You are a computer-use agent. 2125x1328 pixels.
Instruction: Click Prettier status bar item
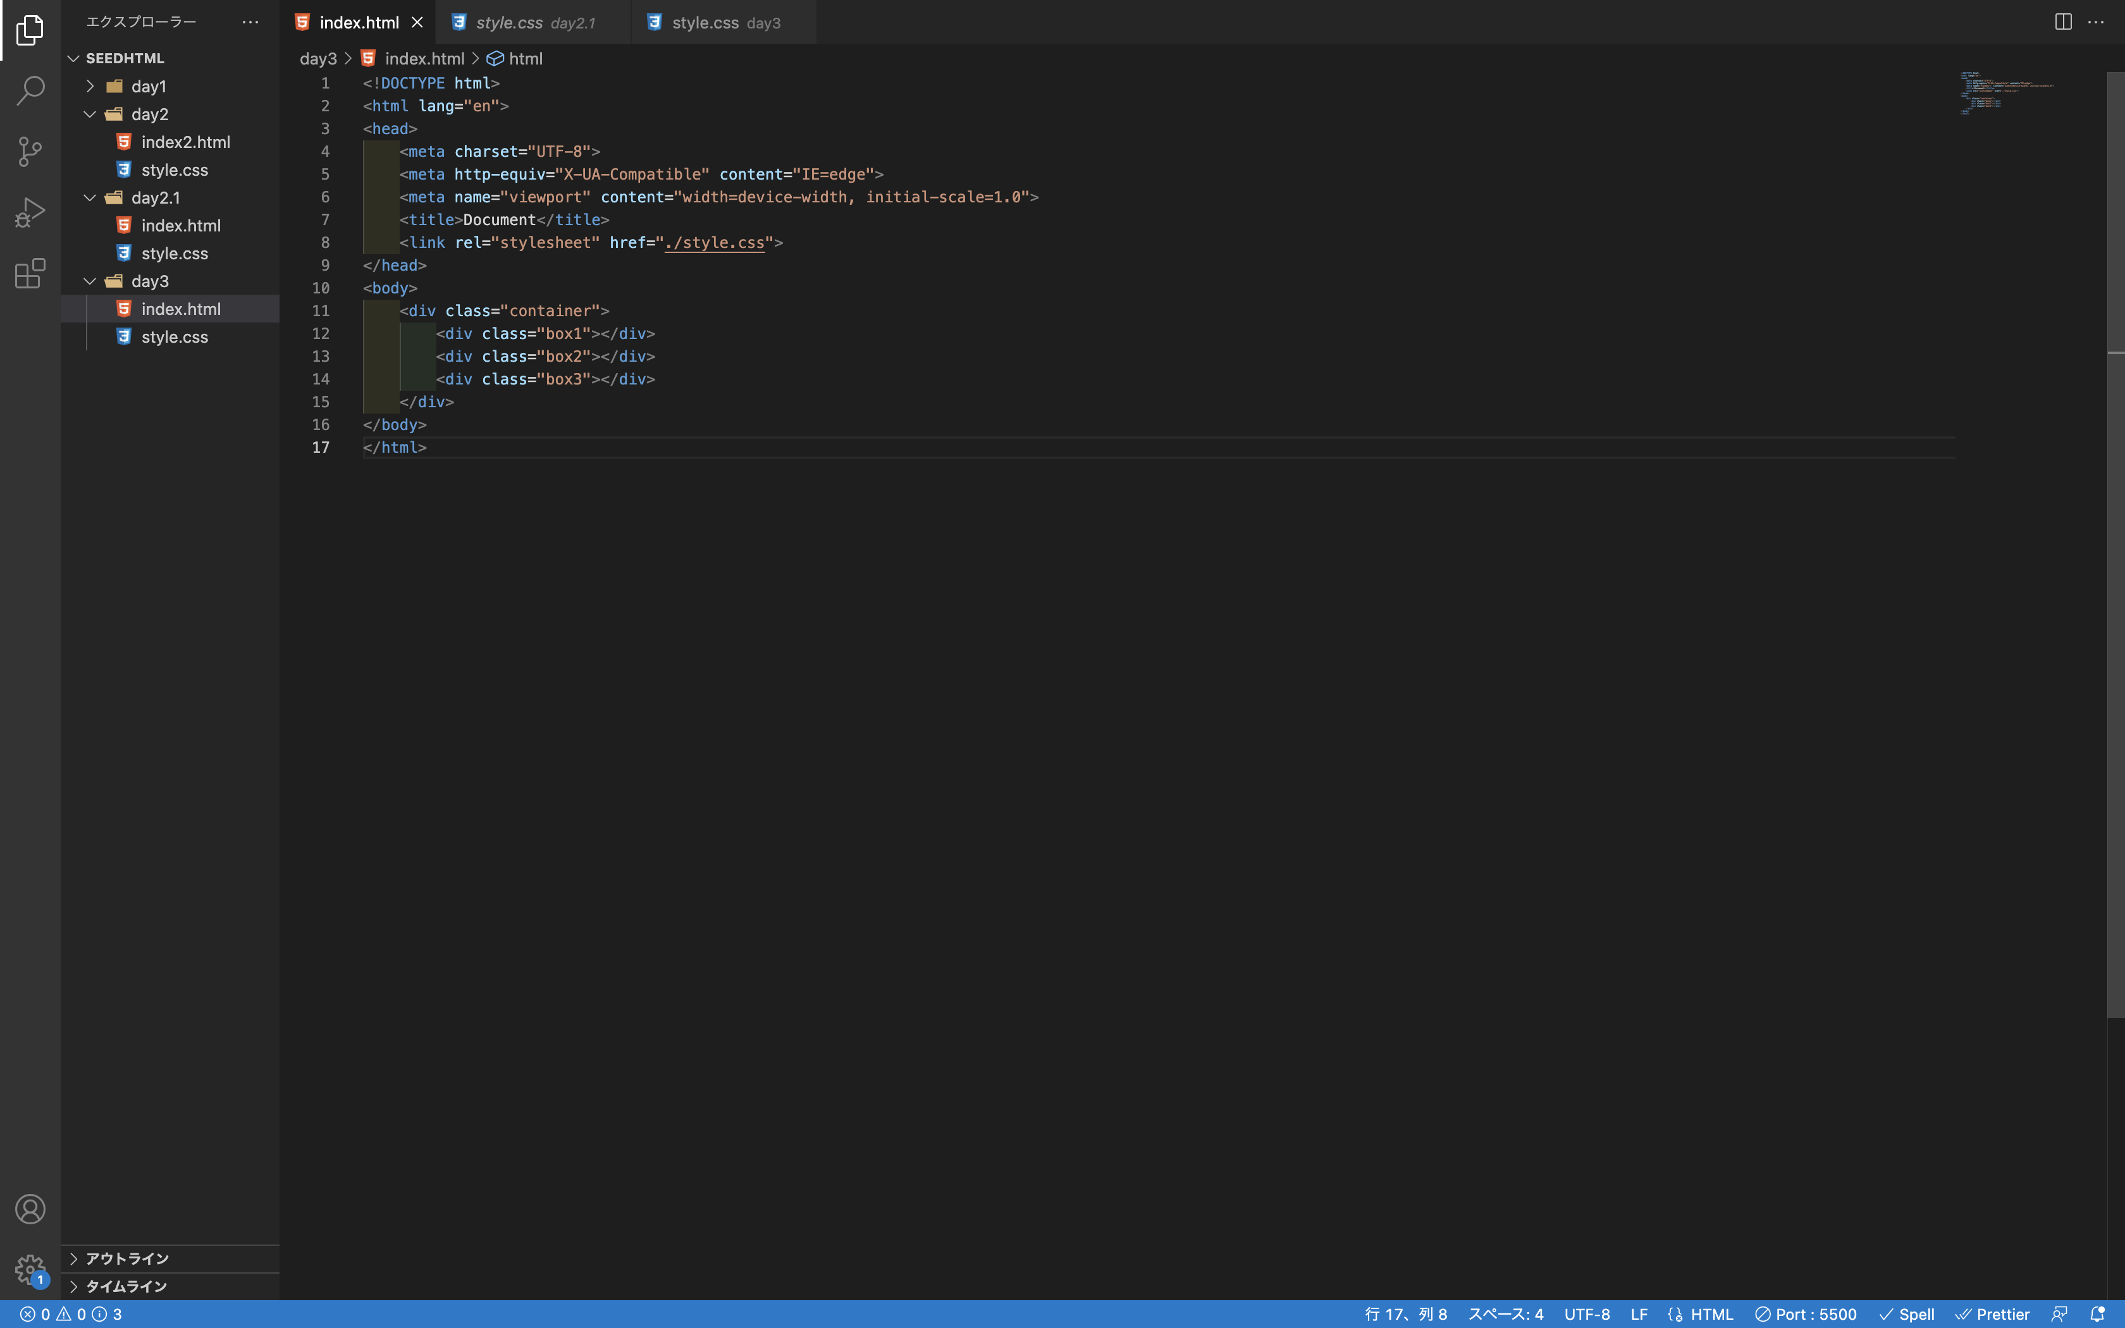tap(1992, 1314)
